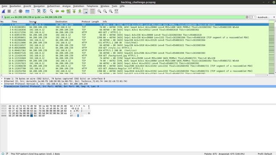Open expert information from status bar icon
This screenshot has width=276, height=155.
coord(3,154)
